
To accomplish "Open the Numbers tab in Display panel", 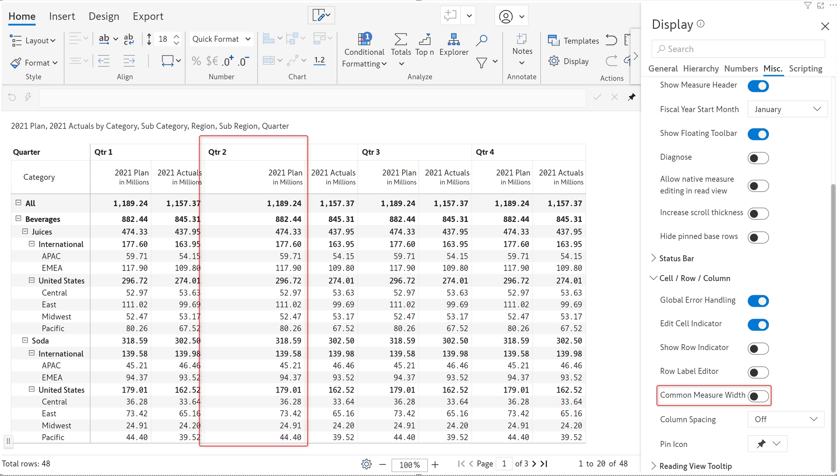I will click(x=741, y=69).
